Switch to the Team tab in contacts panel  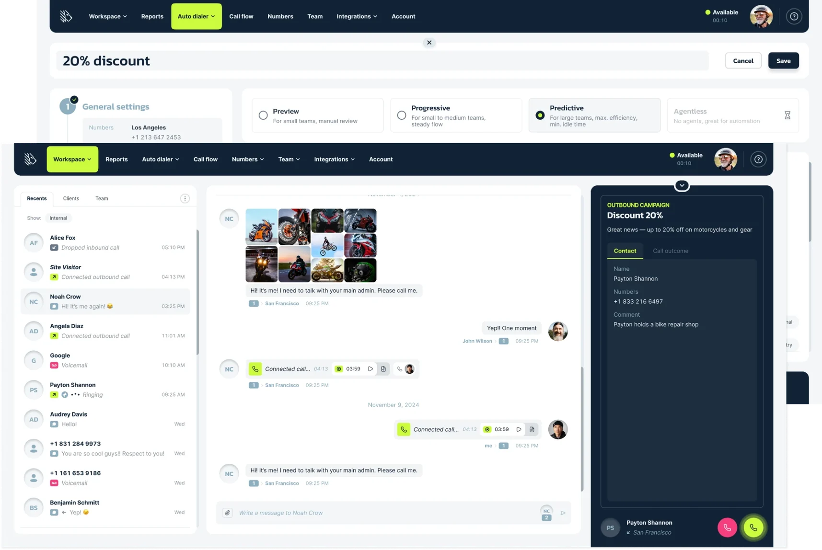click(x=102, y=198)
